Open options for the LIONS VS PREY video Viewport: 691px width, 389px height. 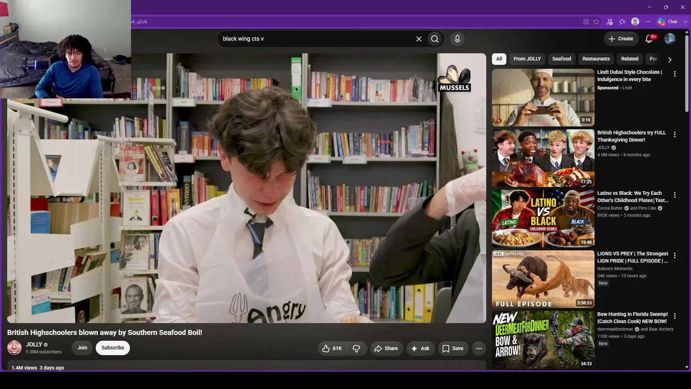[674, 256]
